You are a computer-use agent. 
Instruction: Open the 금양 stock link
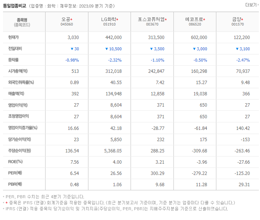(237, 20)
